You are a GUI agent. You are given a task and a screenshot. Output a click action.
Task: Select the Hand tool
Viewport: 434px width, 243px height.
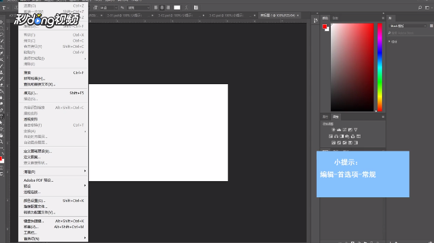1,135
